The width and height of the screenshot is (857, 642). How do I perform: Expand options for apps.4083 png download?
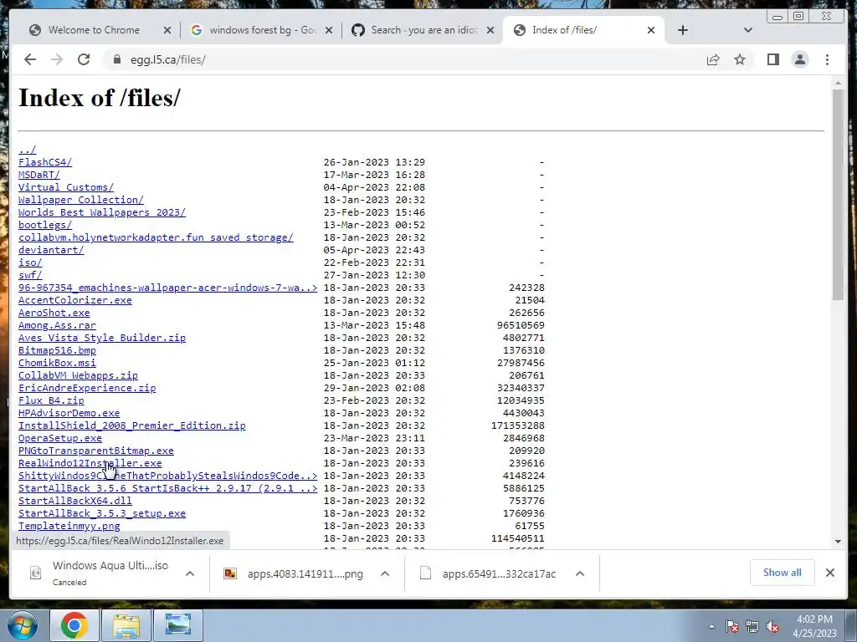tap(385, 573)
